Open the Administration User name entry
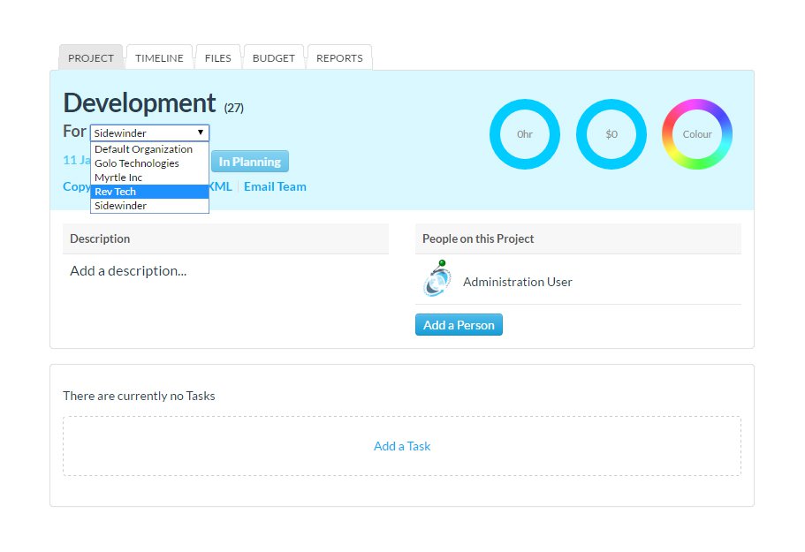Viewport: 805px width, 552px height. 518,282
